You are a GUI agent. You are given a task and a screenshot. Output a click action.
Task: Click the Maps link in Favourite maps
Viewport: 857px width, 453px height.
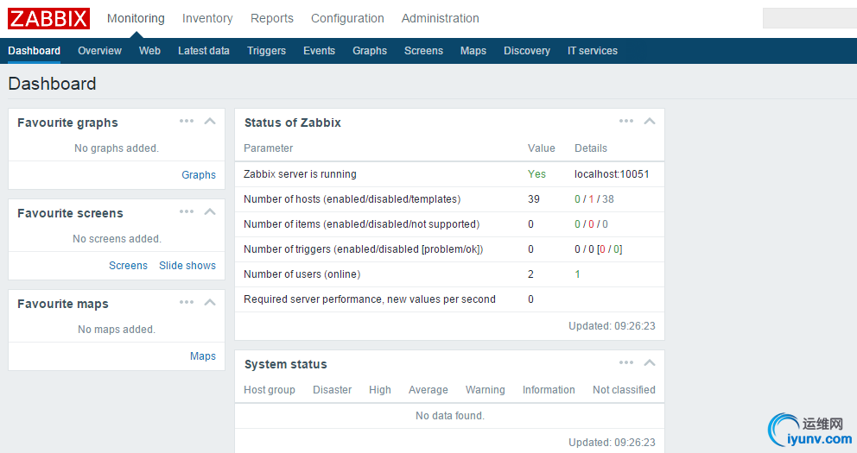(x=203, y=355)
